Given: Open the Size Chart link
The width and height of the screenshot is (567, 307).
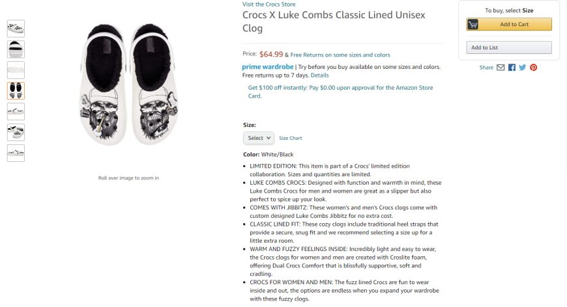Looking at the screenshot, I should tap(291, 138).
